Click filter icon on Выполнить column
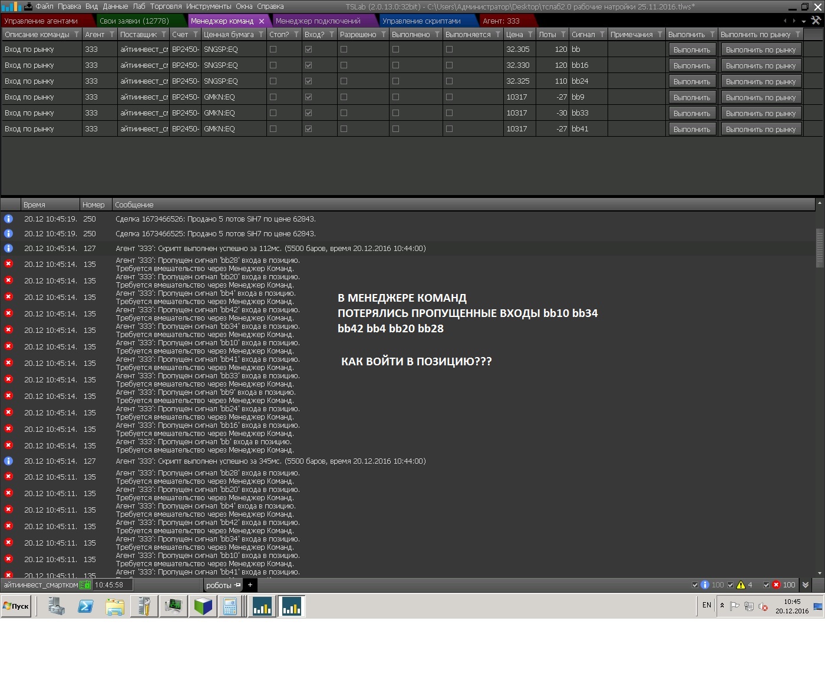Screen dimensions: 825x687 pos(712,34)
